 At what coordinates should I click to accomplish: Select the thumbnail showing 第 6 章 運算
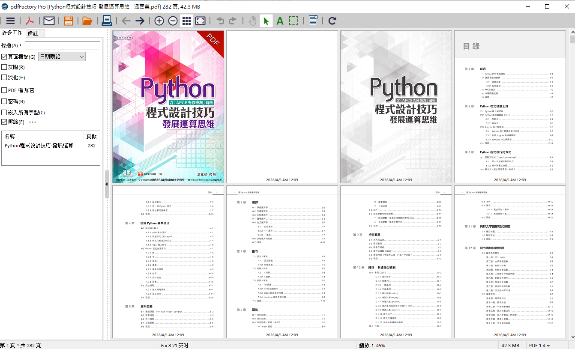pyautogui.click(x=282, y=262)
